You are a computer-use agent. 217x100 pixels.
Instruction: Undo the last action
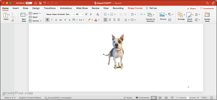tap(45, 3)
